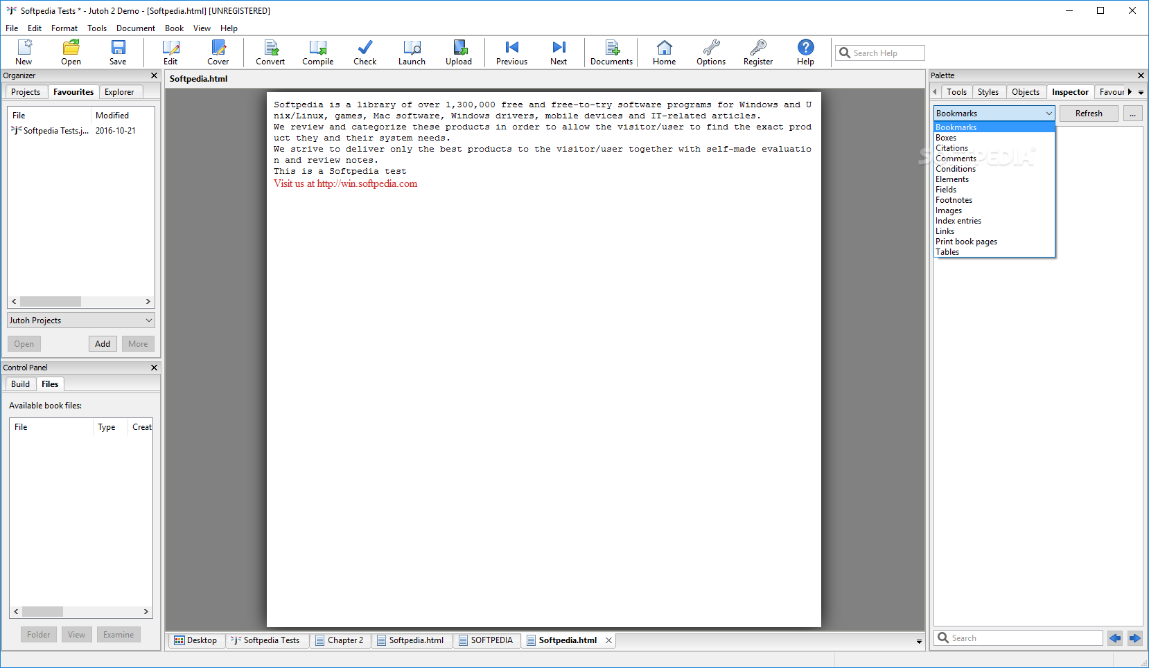Click the Modified column header
The image size is (1149, 668).
[122, 116]
